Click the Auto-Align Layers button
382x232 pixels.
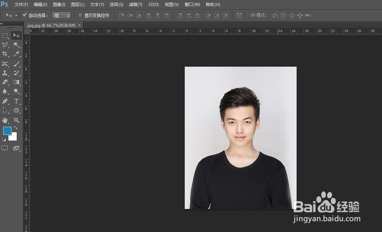point(239,15)
